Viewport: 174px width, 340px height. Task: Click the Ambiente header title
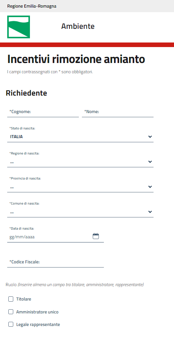(x=78, y=26)
